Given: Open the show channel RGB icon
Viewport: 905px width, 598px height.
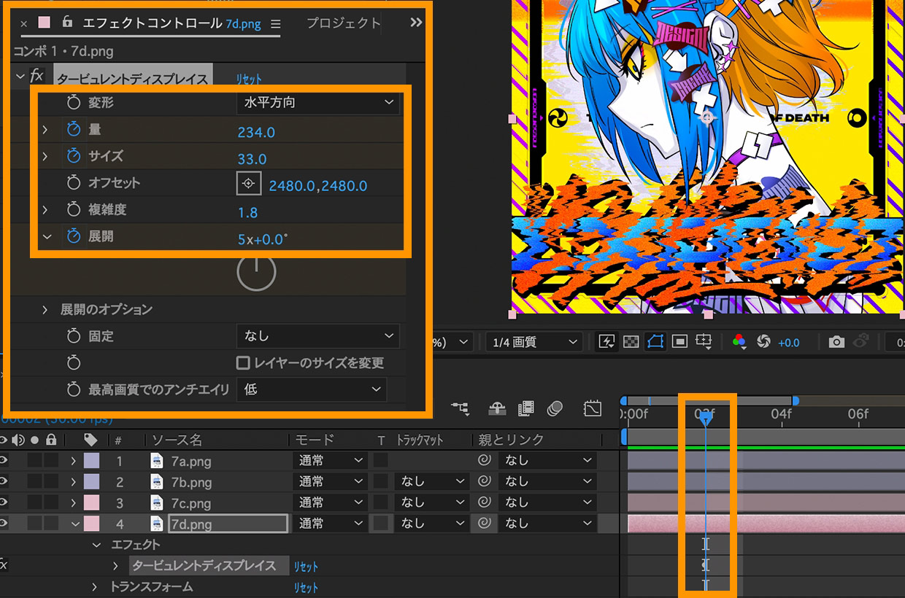Looking at the screenshot, I should click(x=739, y=341).
